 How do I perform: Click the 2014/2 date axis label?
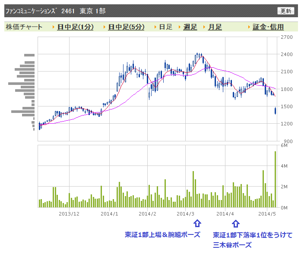147,214
